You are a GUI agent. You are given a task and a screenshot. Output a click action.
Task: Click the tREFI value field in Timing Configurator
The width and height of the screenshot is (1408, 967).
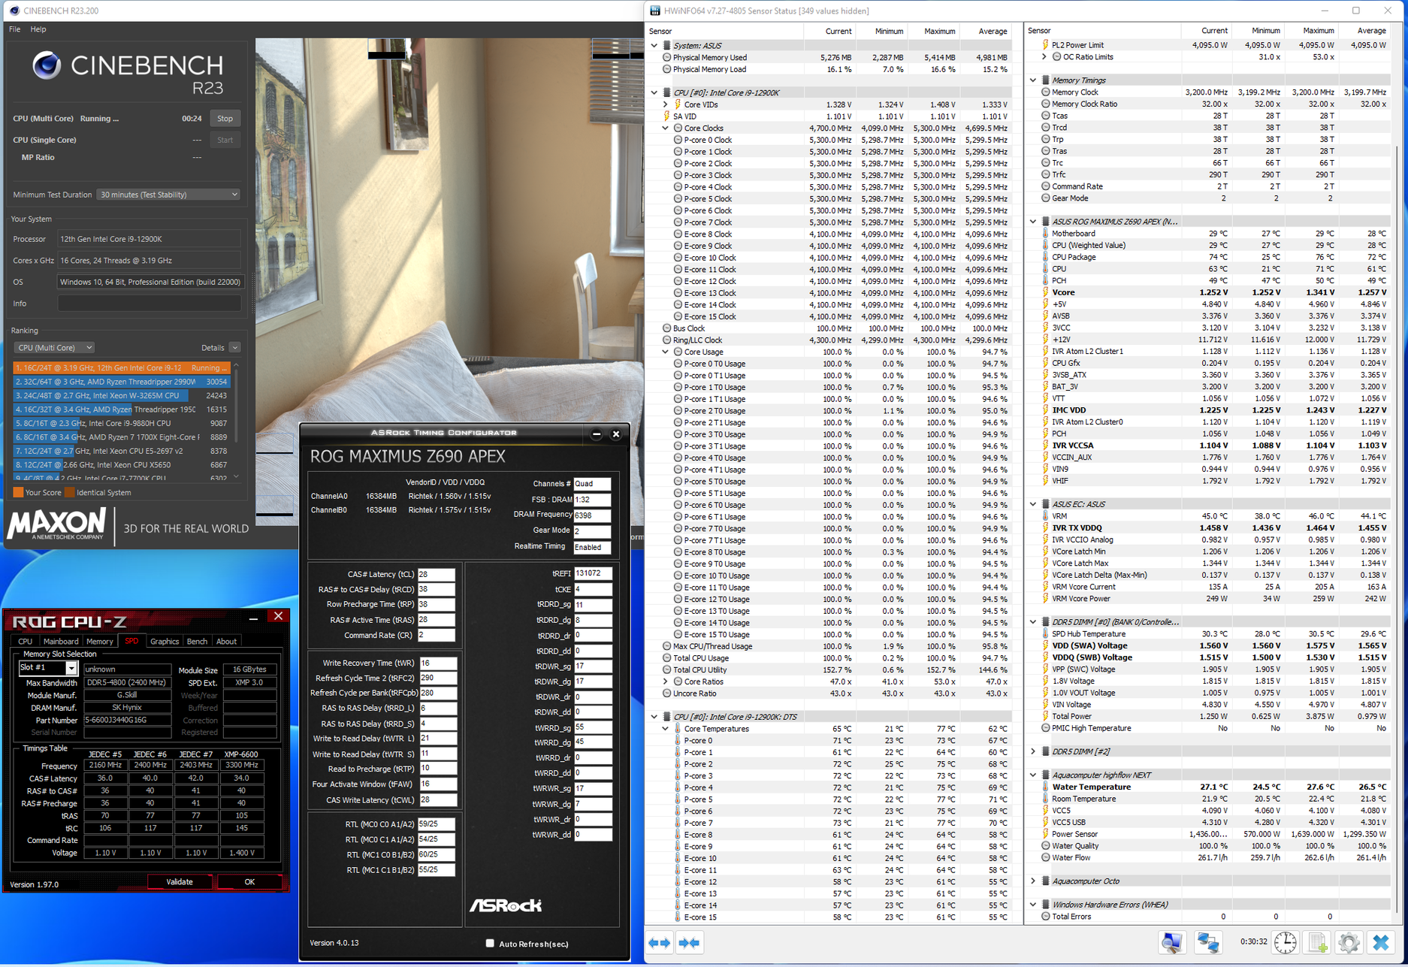click(x=593, y=573)
